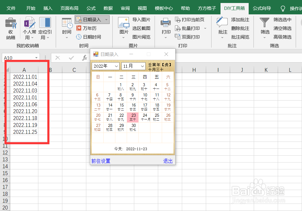This screenshot has width=302, height=211.
Task: Select date 23 in the calendar
Action: coord(132,117)
